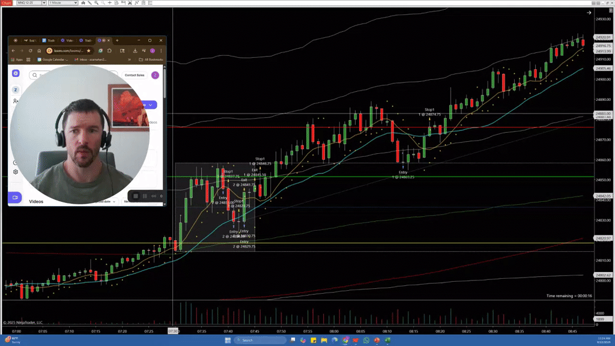Close the active Loom browser tab
Image resolution: width=615 pixels, height=346 pixels.
(x=109, y=40)
